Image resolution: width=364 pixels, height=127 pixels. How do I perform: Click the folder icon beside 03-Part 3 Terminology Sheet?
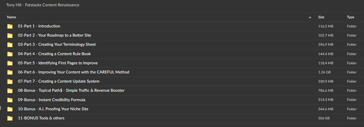(x=10, y=45)
